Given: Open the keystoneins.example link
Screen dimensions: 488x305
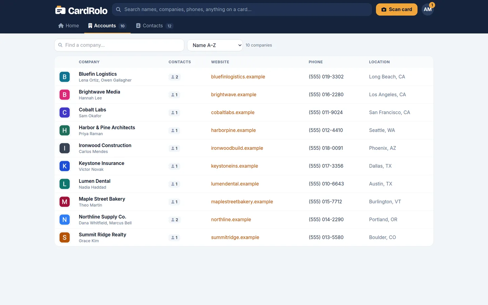Looking at the screenshot, I should pyautogui.click(x=235, y=166).
